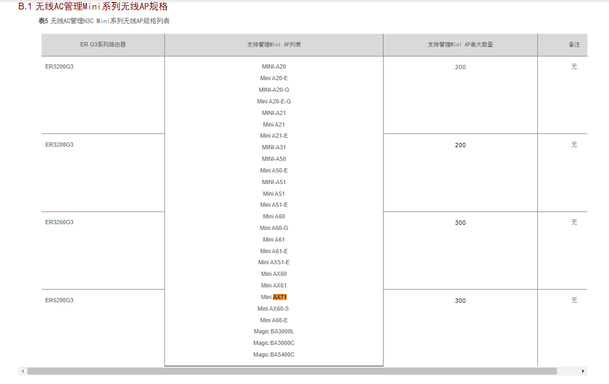Click the 'Mini A51-E' entry

[274, 205]
